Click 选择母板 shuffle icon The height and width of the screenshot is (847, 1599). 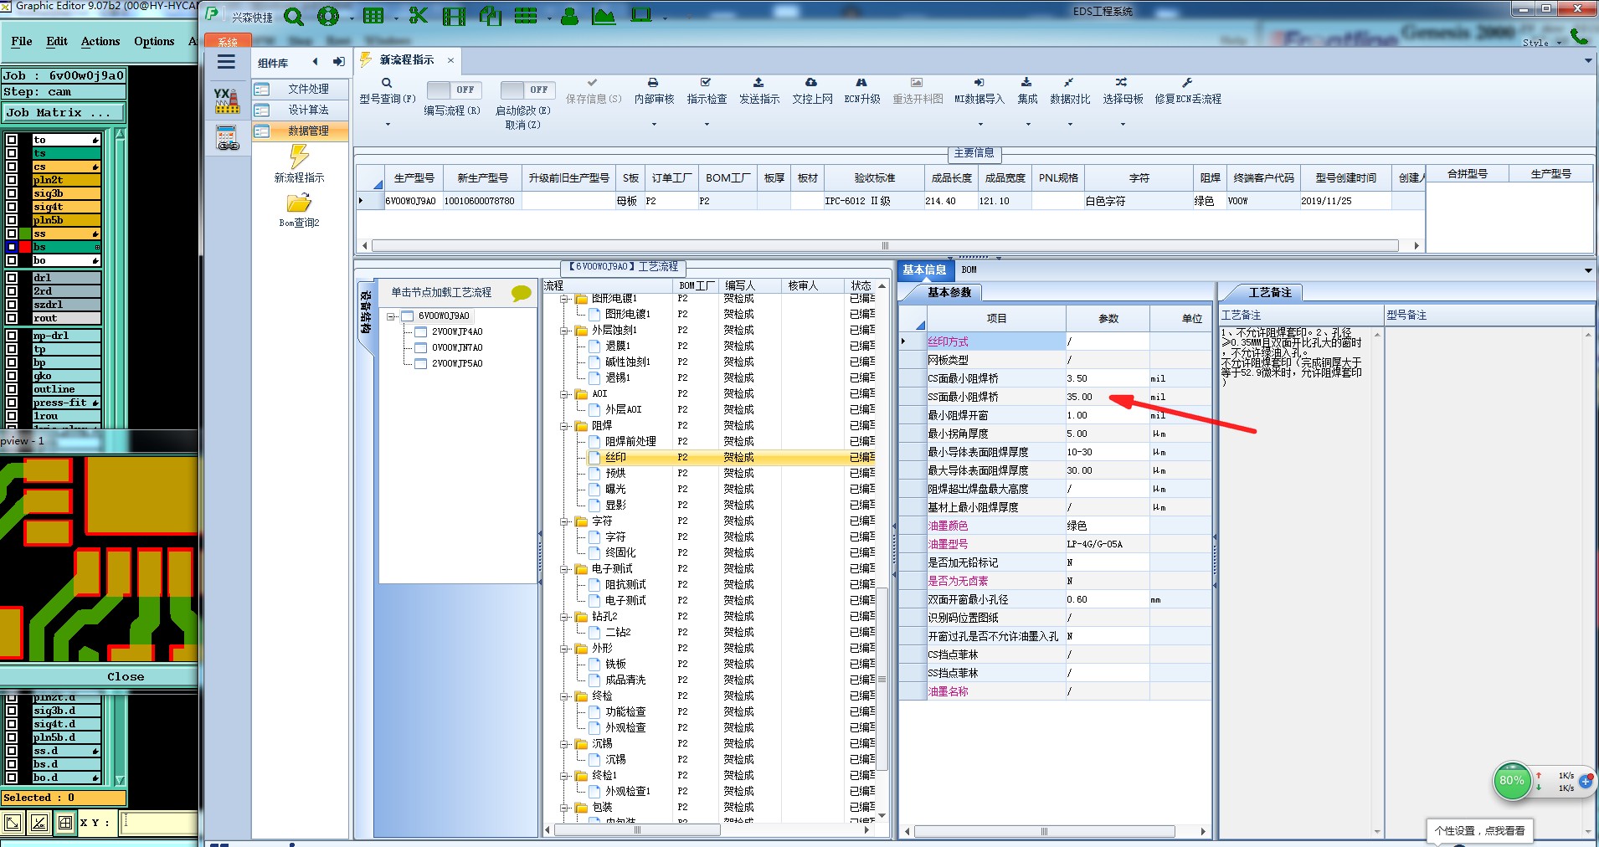(x=1121, y=83)
